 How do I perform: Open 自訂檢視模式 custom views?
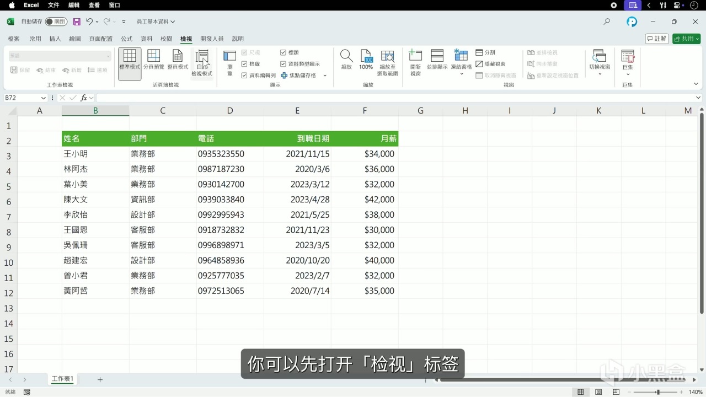(x=202, y=63)
